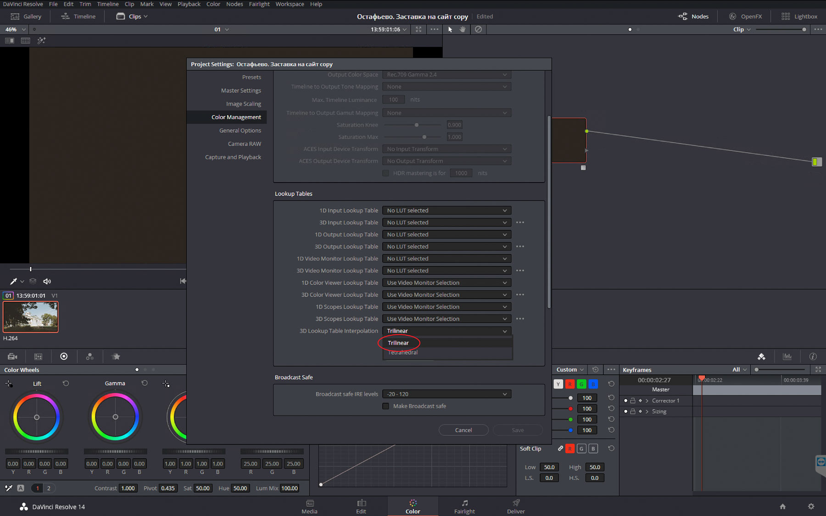
Task: Open the Camera Raw palette icon
Action: coord(12,356)
